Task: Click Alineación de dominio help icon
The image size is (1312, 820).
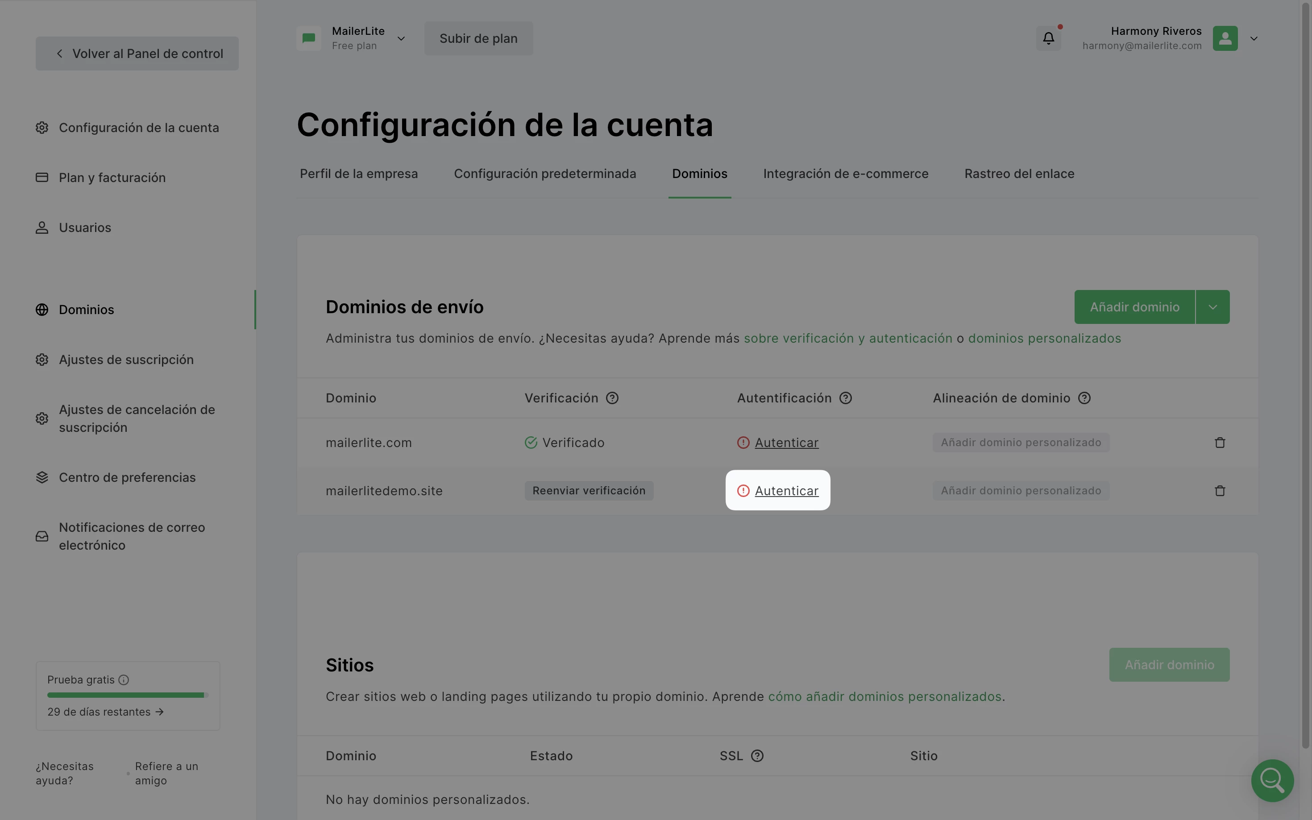Action: (x=1084, y=398)
